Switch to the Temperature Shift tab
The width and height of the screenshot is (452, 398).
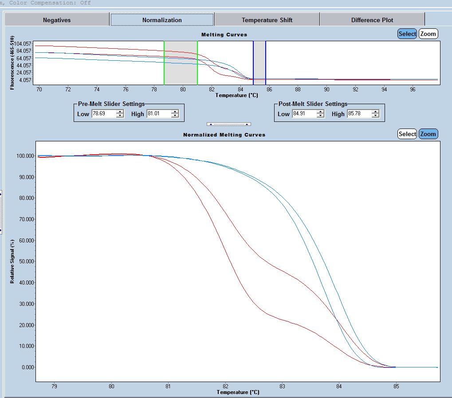tap(267, 20)
